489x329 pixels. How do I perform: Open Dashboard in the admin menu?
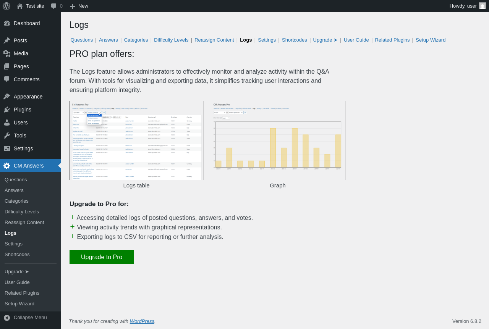(x=31, y=23)
